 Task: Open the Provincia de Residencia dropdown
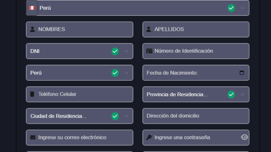196,95
